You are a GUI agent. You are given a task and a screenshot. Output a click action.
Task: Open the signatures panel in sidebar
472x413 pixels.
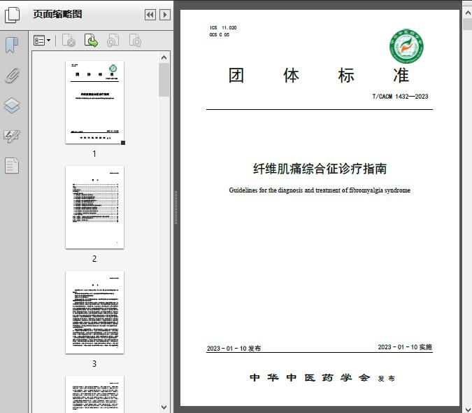[12, 136]
